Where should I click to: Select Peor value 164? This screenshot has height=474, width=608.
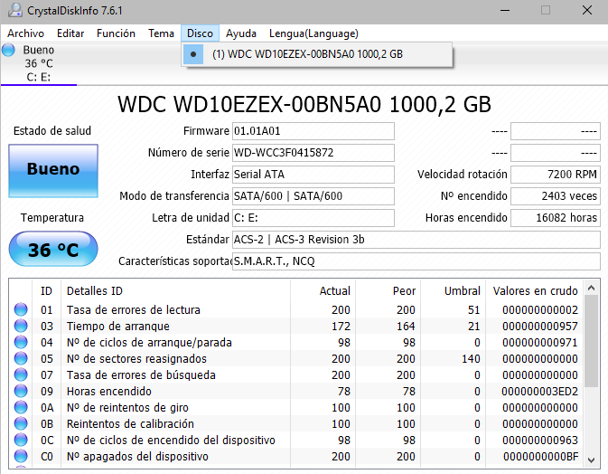click(x=406, y=326)
